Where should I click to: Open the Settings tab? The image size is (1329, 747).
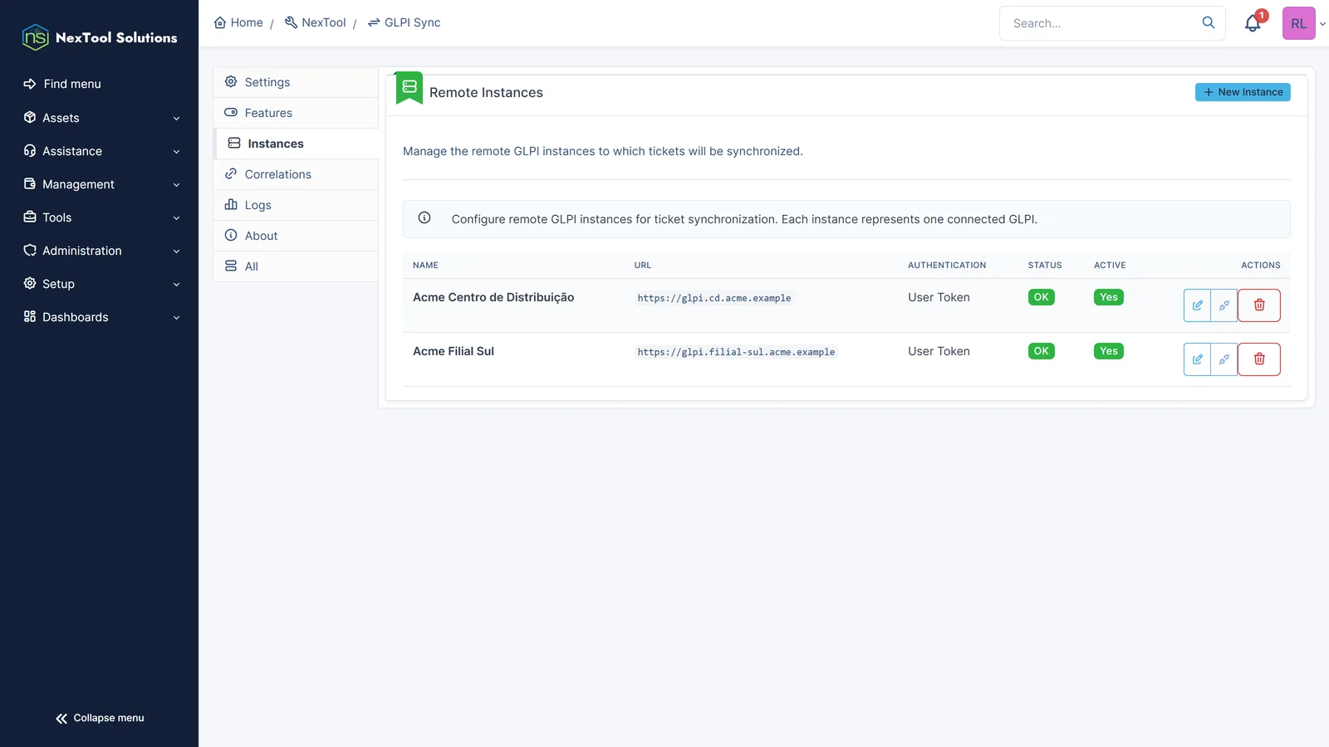(296, 82)
